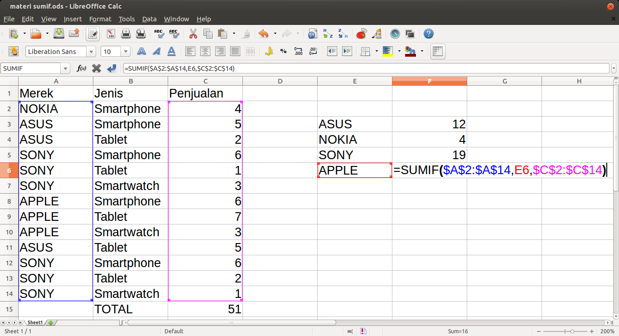The width and height of the screenshot is (619, 336).
Task: Open the Format menu
Action: [100, 19]
